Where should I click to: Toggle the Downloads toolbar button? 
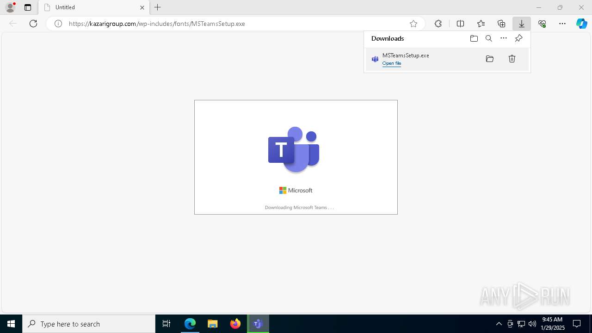tap(522, 24)
